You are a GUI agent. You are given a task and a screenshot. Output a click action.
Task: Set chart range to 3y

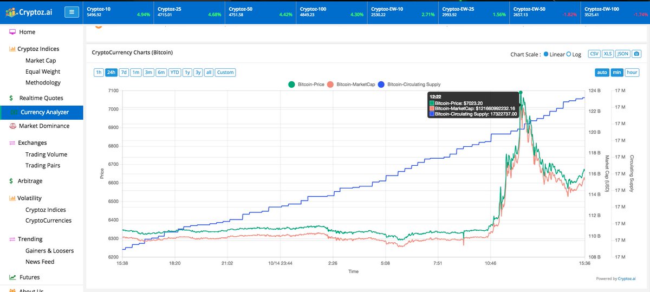(198, 73)
